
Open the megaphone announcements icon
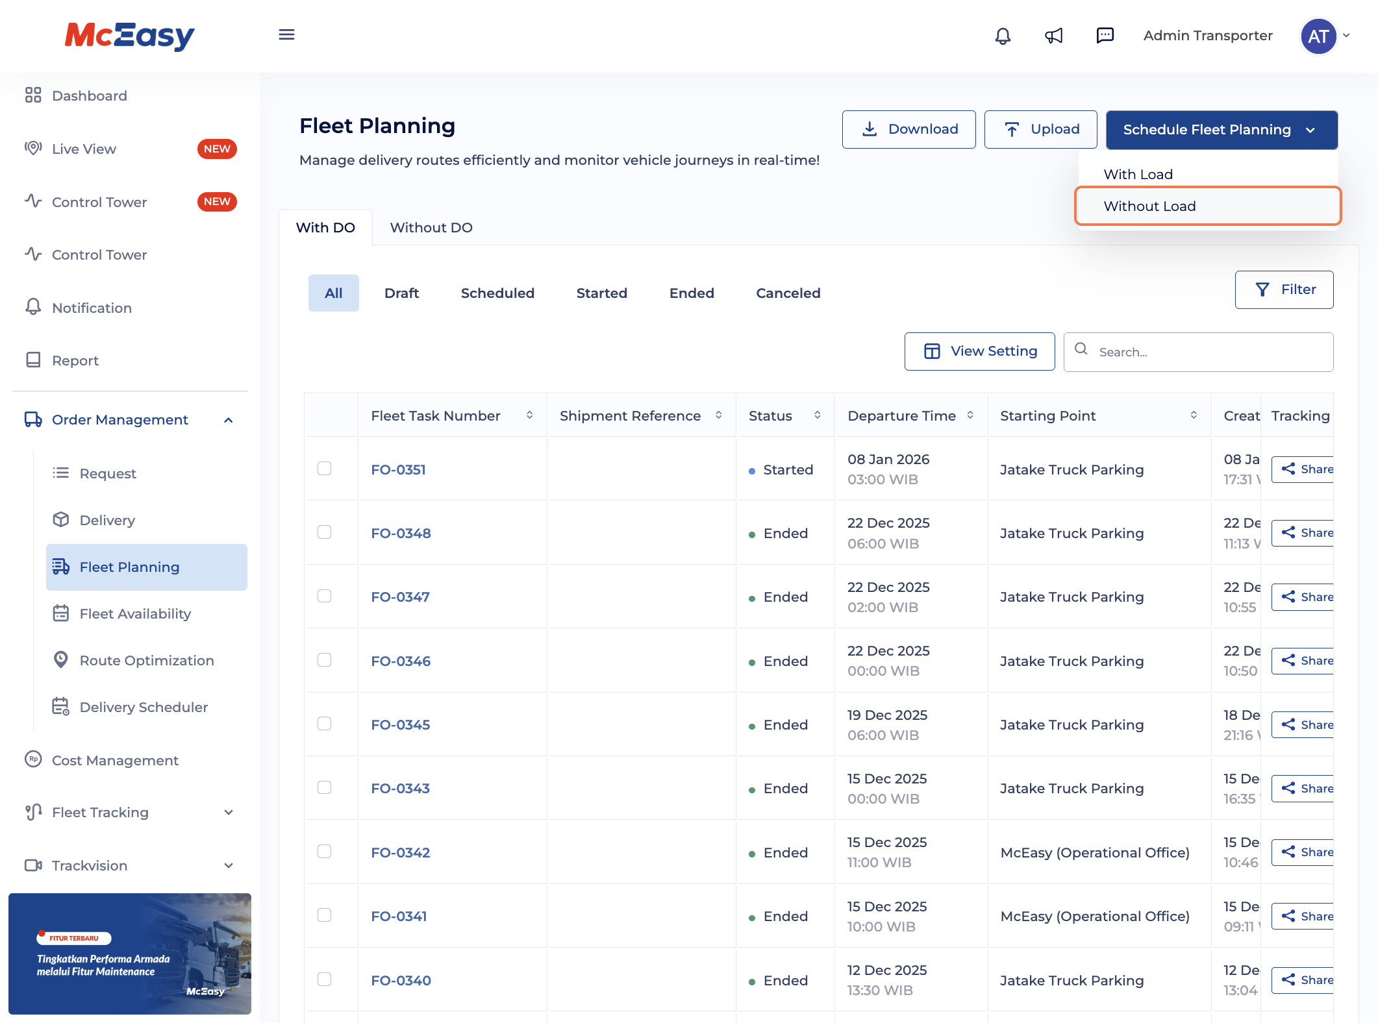point(1053,36)
